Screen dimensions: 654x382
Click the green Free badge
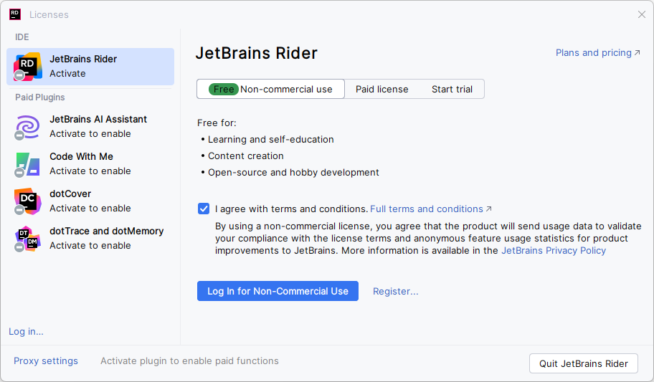pos(224,90)
